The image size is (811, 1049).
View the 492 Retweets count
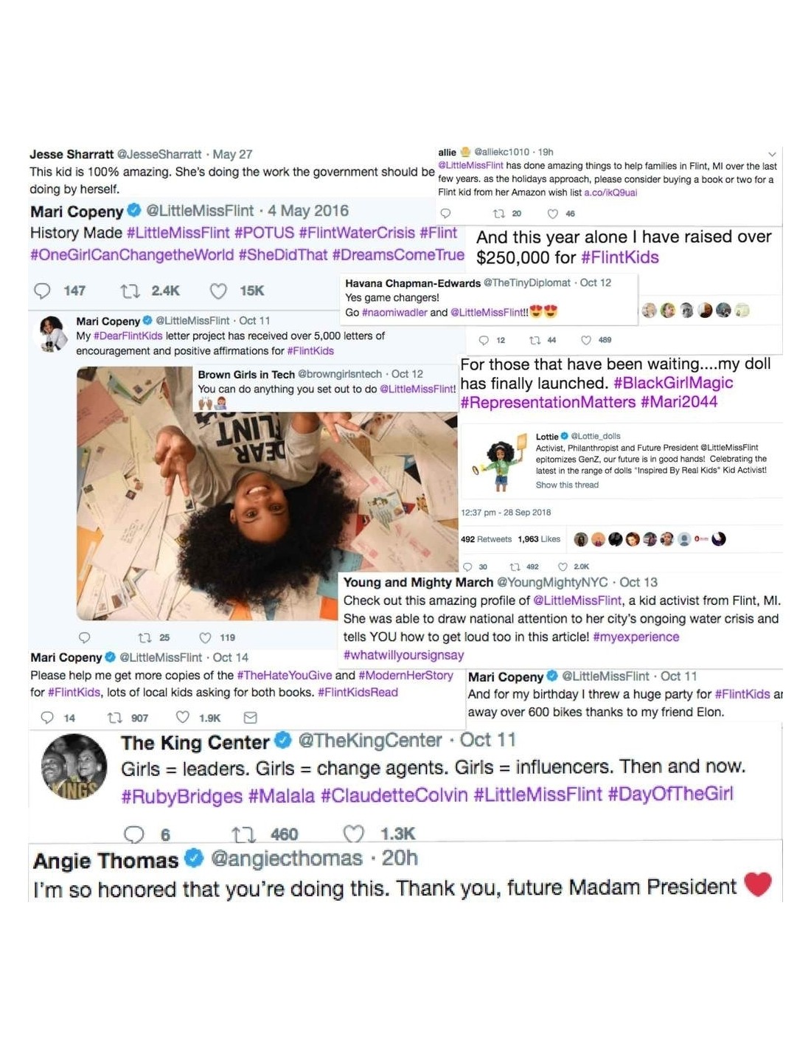pos(486,539)
